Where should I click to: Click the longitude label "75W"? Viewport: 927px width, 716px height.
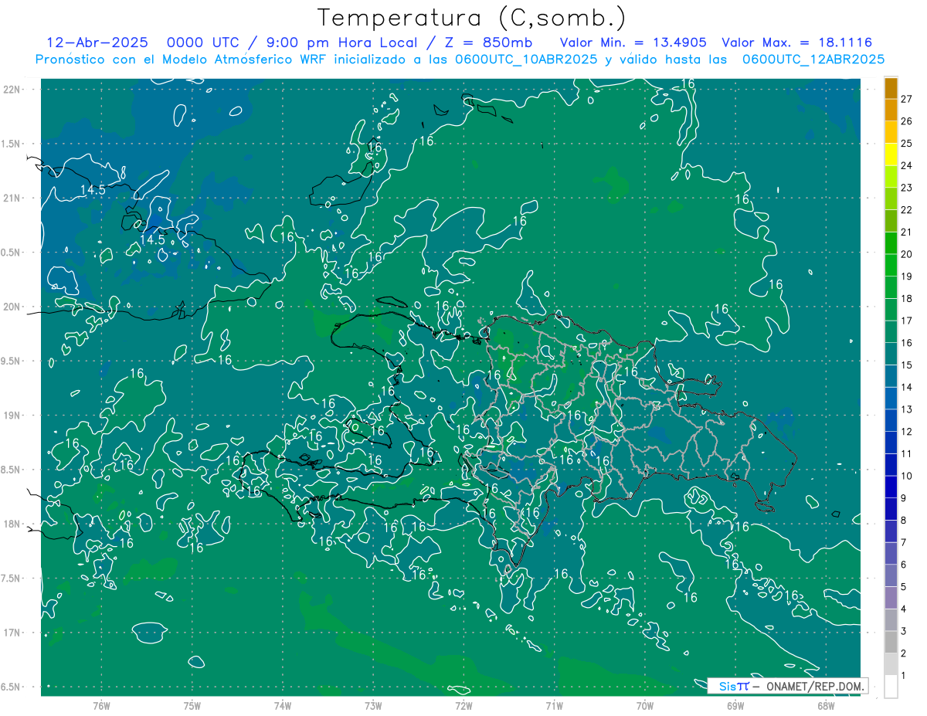click(192, 705)
